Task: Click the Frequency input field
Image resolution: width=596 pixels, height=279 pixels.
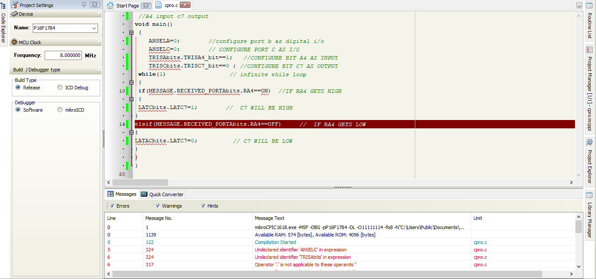Action: 63,56
